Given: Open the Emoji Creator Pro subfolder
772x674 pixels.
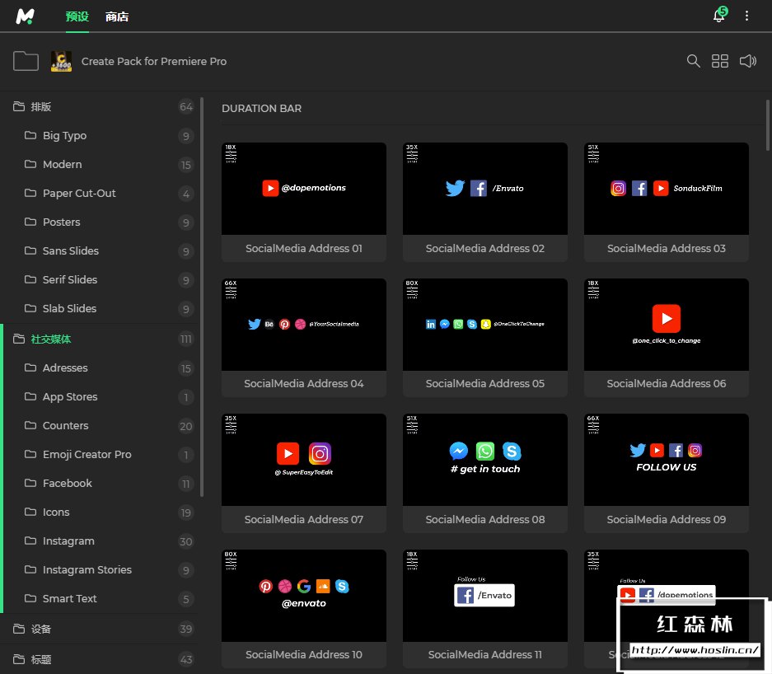Looking at the screenshot, I should coord(87,454).
